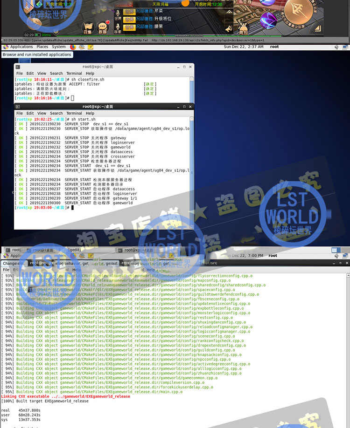This screenshot has width=350, height=428.
Task: Trigger the purple swirl skill icon
Action: (268, 20)
